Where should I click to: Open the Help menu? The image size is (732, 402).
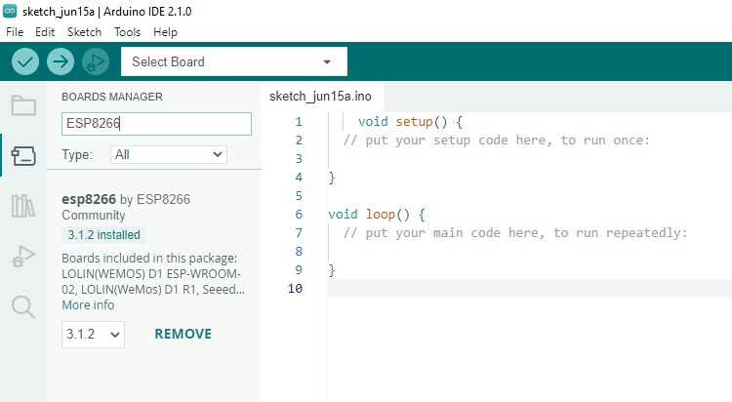click(x=165, y=32)
